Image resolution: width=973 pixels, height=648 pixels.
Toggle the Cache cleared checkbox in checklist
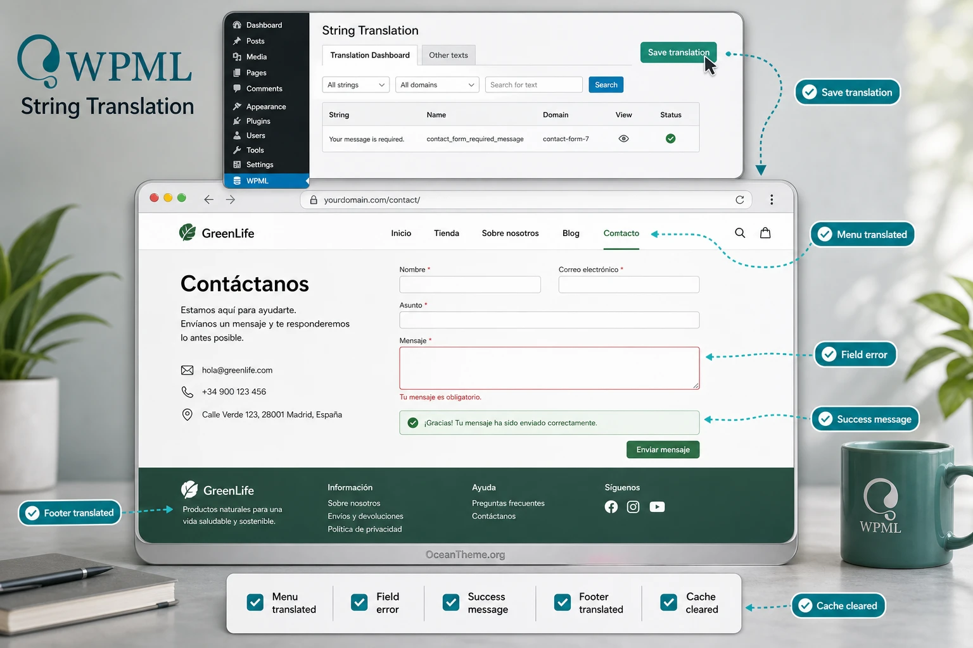pos(669,602)
